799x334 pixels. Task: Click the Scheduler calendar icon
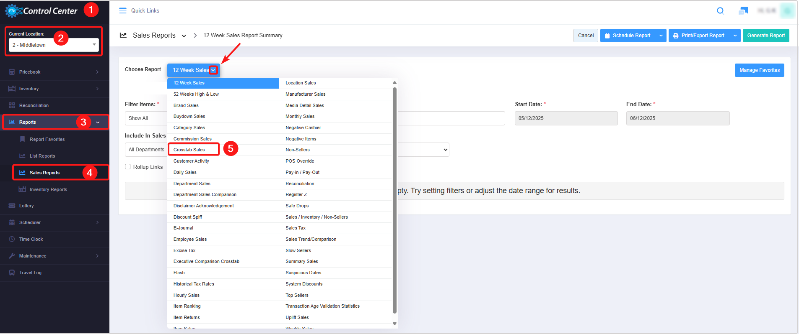[12, 222]
